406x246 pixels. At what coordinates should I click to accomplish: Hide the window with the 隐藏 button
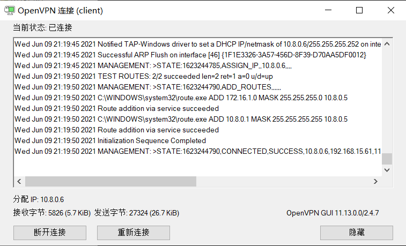coord(356,232)
